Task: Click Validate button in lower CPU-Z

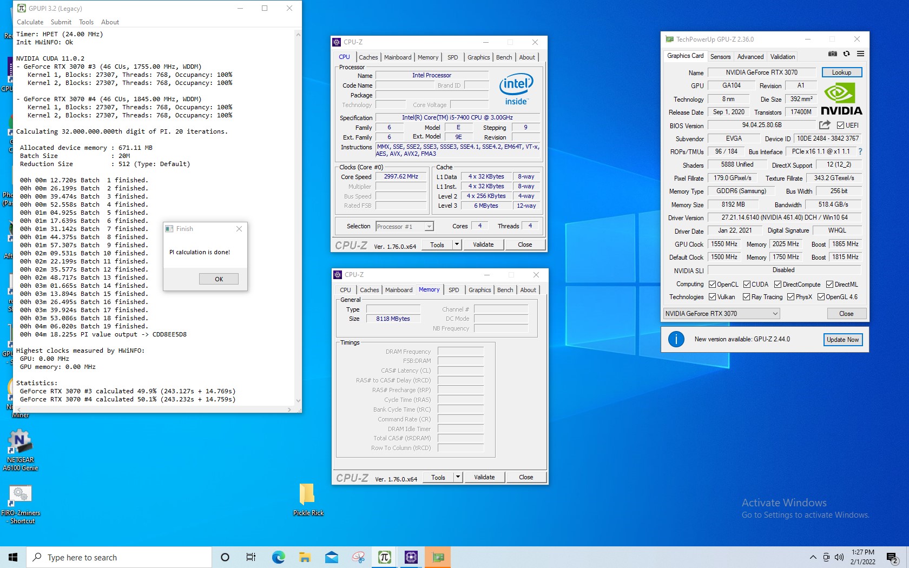Action: click(484, 477)
